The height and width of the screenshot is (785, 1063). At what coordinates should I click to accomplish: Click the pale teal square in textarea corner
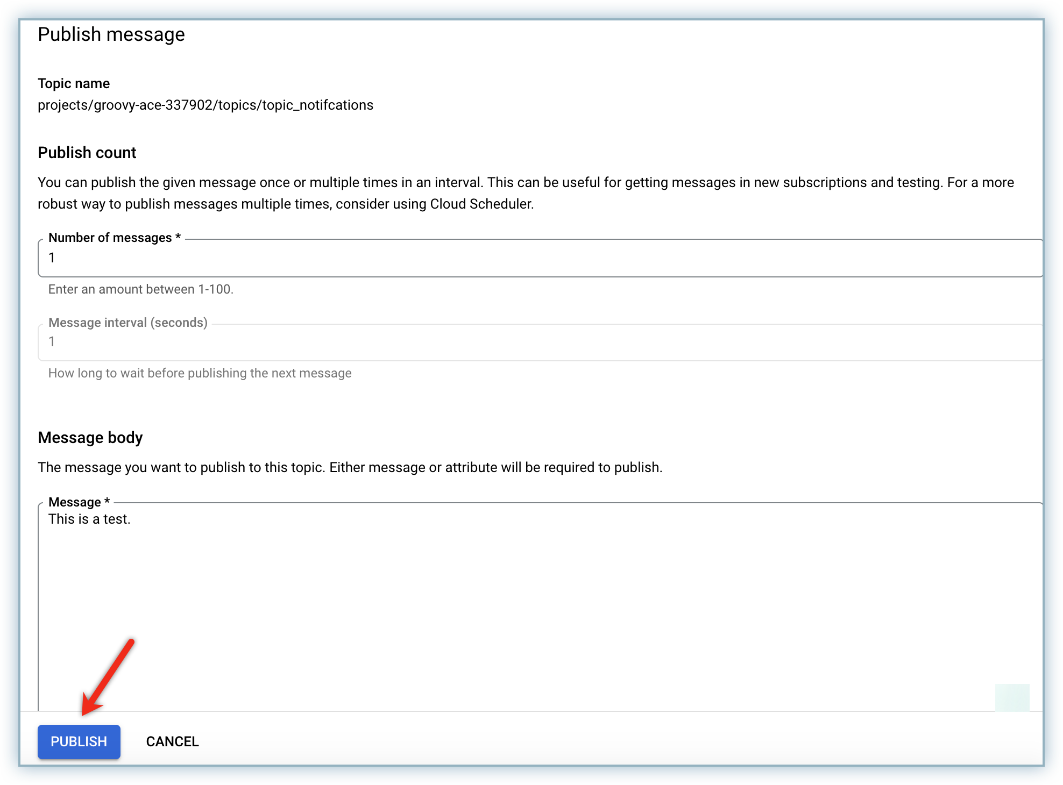coord(1012,697)
